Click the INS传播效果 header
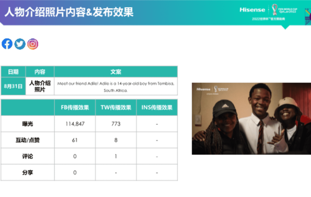The width and height of the screenshot is (311, 197). click(157, 107)
